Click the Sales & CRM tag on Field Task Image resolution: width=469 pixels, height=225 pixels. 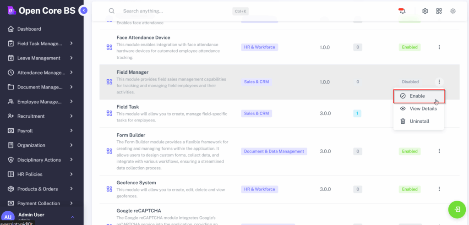point(256,113)
